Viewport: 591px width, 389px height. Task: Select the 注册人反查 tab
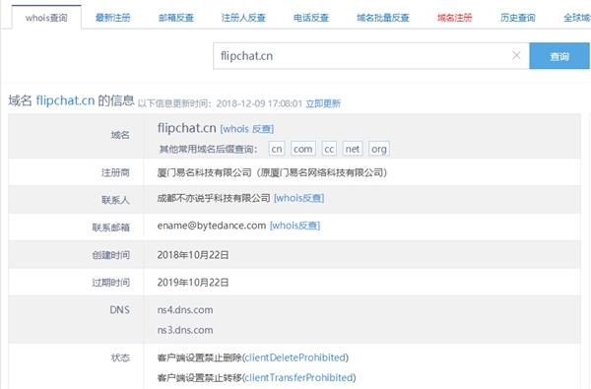coord(243,18)
